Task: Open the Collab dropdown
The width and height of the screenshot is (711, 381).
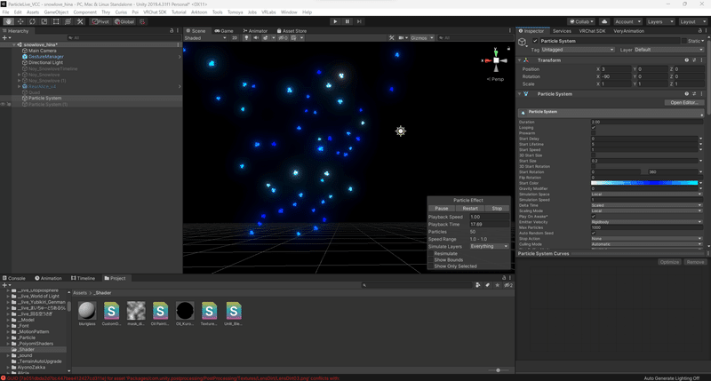Action: coord(581,21)
